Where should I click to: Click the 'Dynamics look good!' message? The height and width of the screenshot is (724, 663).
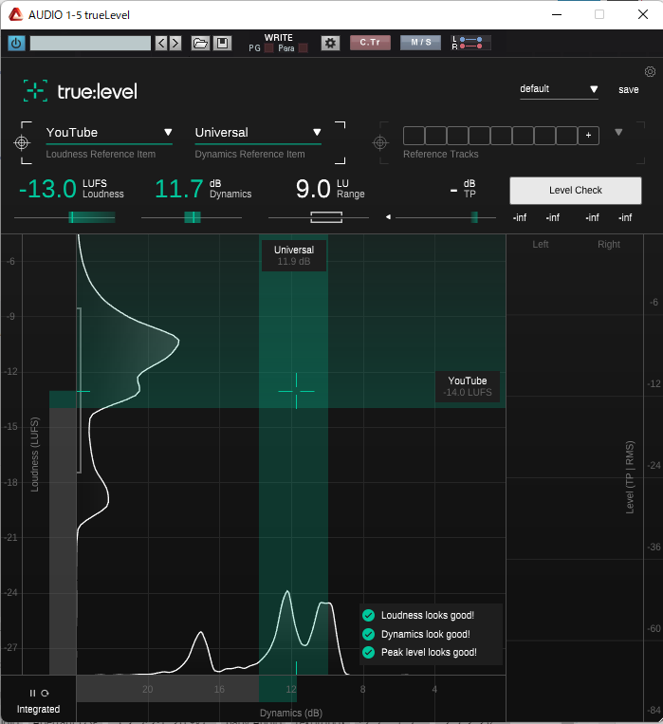tap(426, 635)
